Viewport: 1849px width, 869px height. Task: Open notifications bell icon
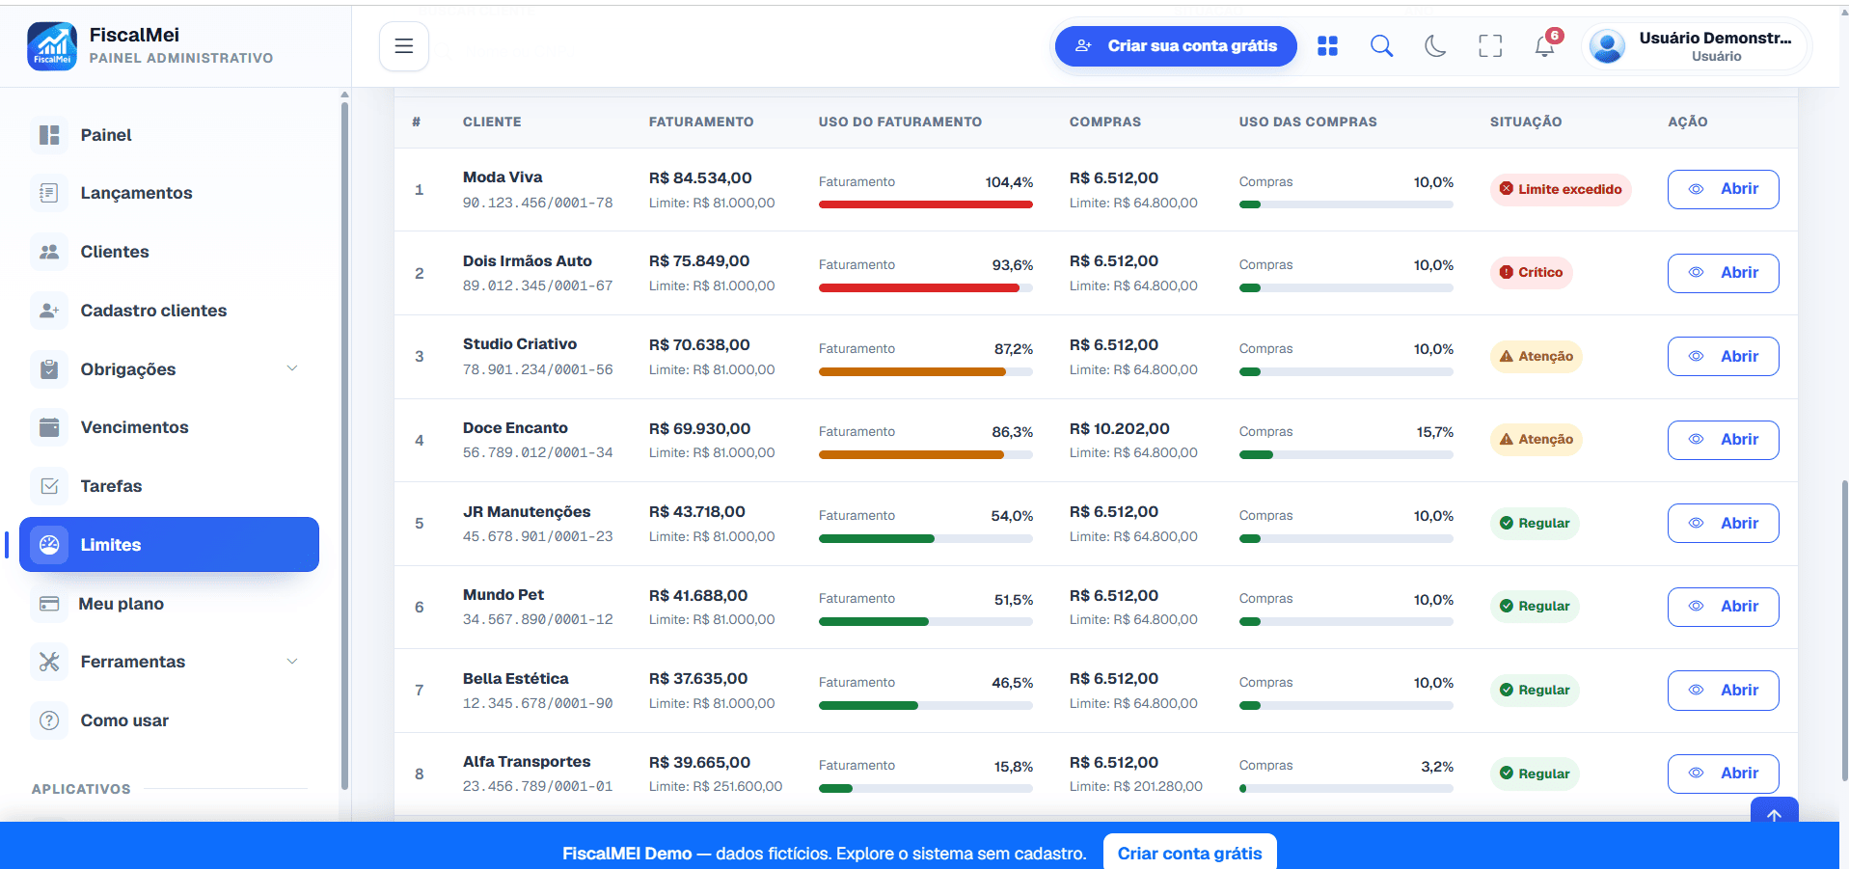(1545, 46)
